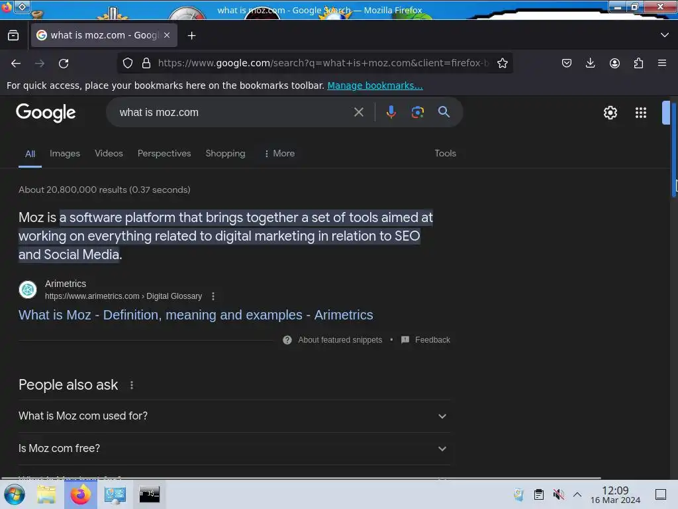Open Arimetrics site favicon result

28,290
